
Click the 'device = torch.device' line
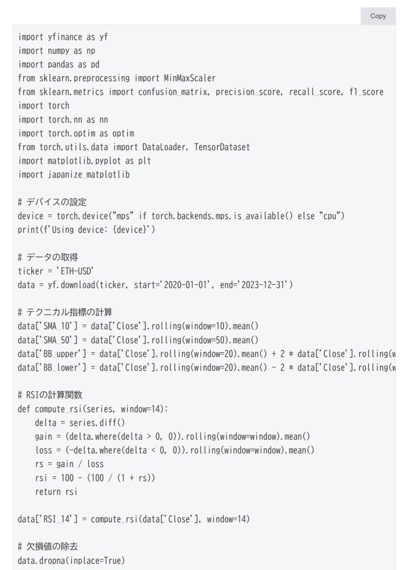pos(181,216)
